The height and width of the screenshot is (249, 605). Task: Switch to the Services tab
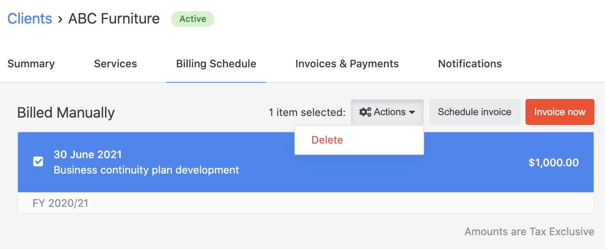116,64
